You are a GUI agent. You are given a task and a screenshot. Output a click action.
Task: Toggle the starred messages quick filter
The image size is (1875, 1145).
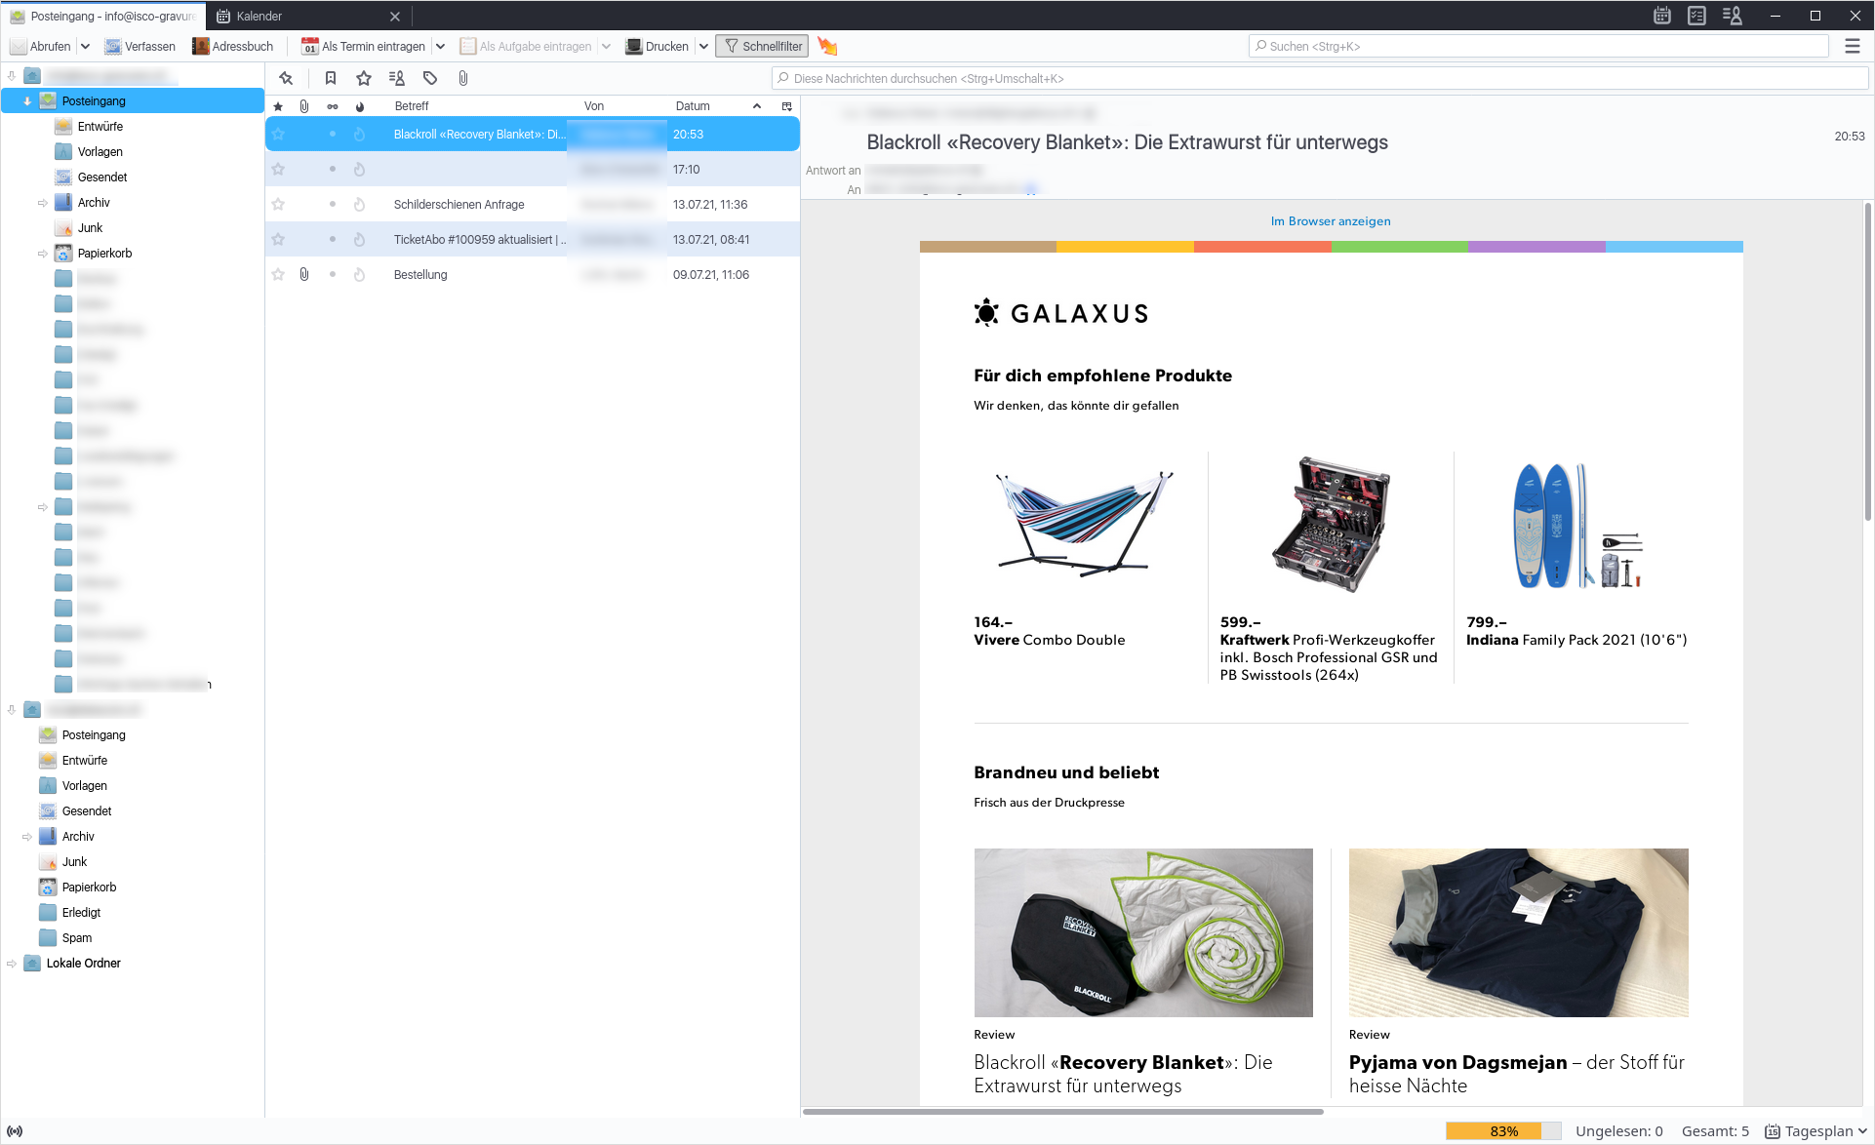364,78
